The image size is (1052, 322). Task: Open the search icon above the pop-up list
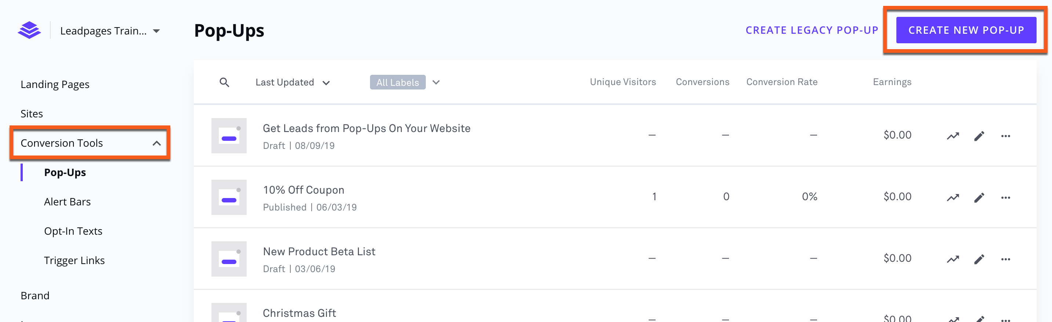(225, 82)
